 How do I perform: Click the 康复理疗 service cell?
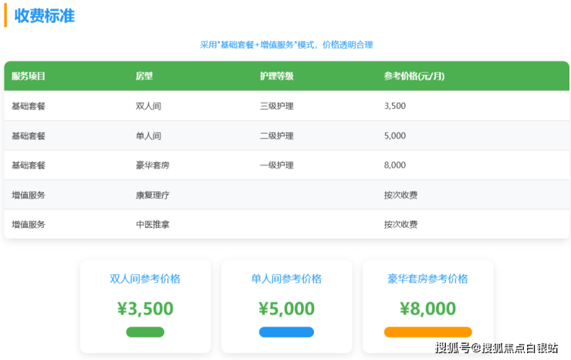click(153, 195)
